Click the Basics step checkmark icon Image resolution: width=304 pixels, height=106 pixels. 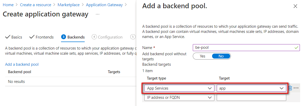7,37
